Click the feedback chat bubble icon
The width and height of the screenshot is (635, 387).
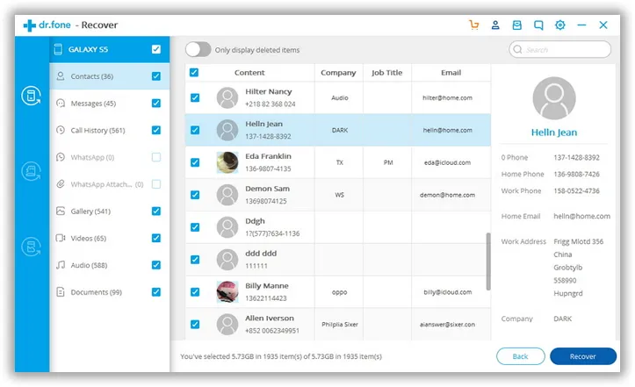pos(539,25)
